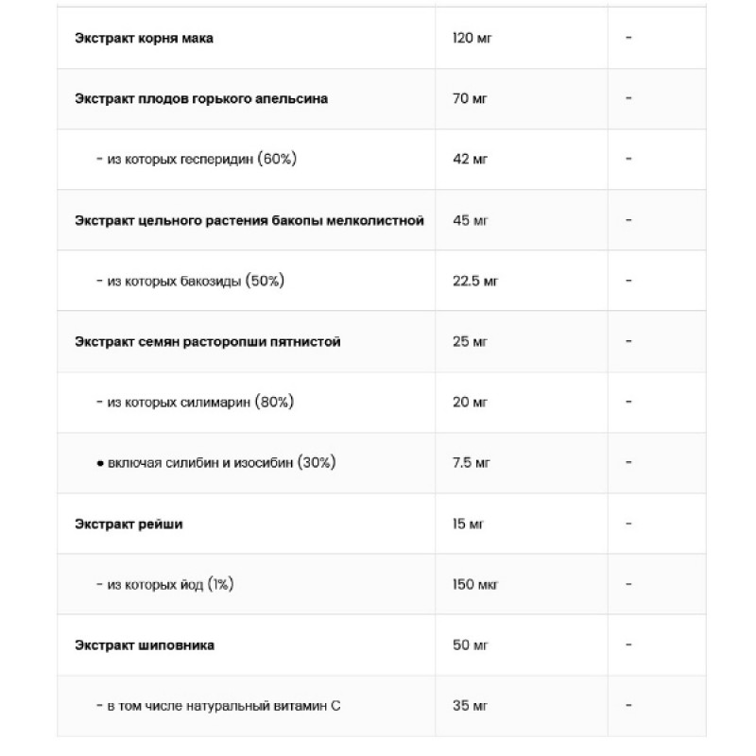Viewport: 756px width, 756px height.
Task: Select the "35 мг" vitamin C amount
Action: (x=471, y=706)
